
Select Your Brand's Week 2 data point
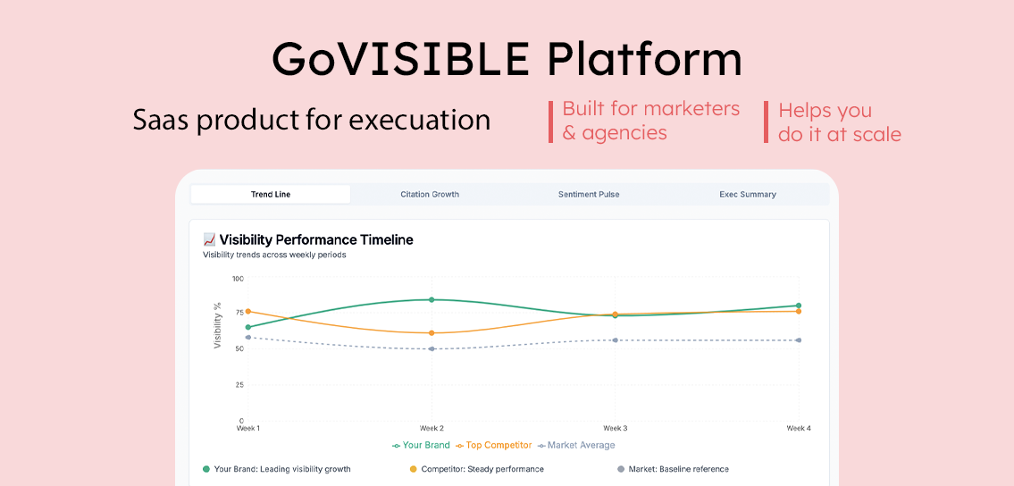tap(432, 300)
